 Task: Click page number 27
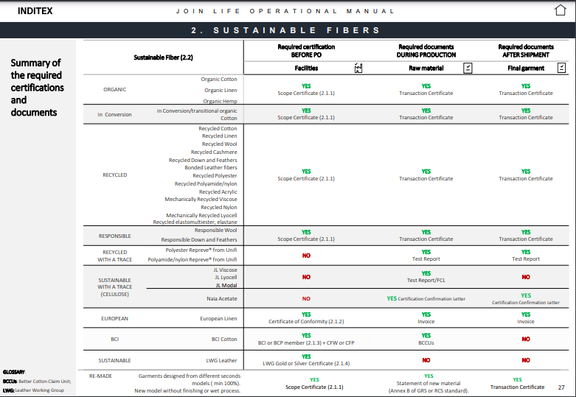561,387
